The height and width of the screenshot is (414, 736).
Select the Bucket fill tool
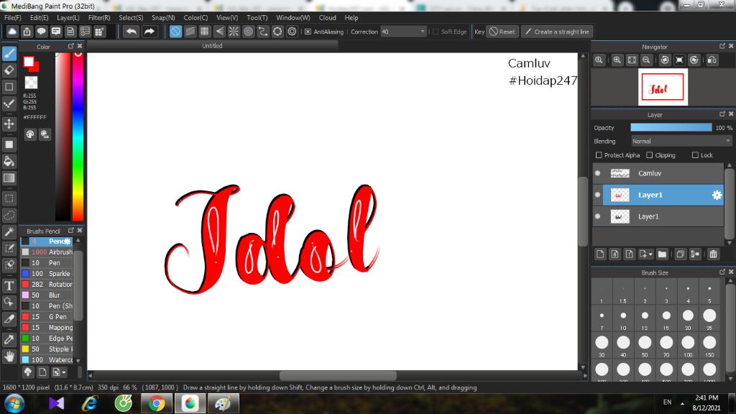(9, 162)
